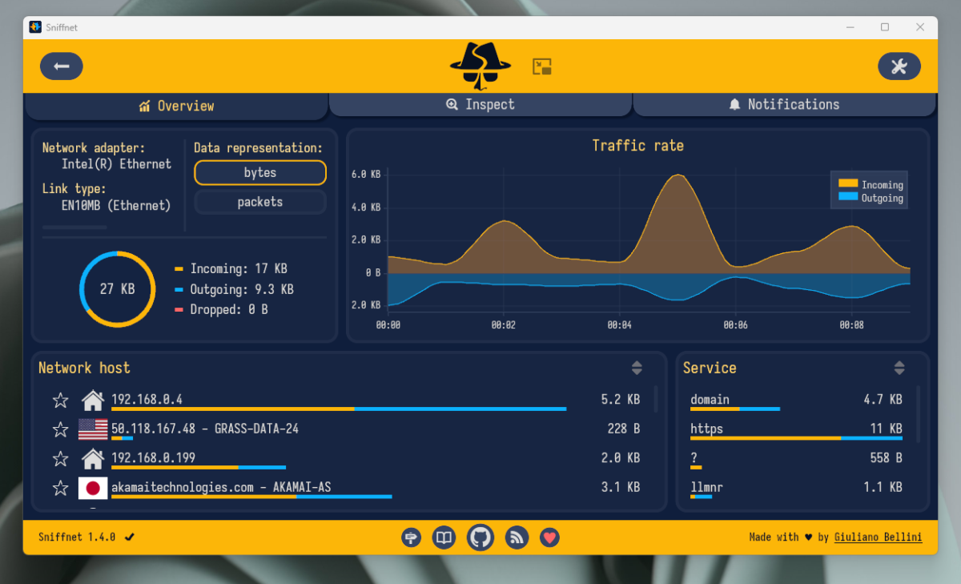Click the Japan flag for AKAMAI-AS

pyautogui.click(x=93, y=488)
